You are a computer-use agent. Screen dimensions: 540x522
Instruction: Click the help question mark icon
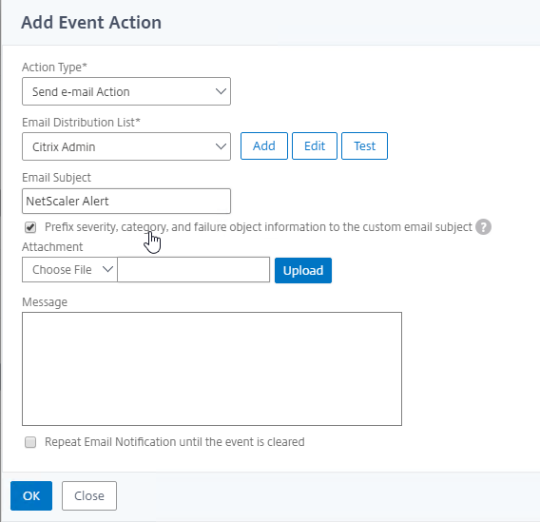(x=483, y=227)
